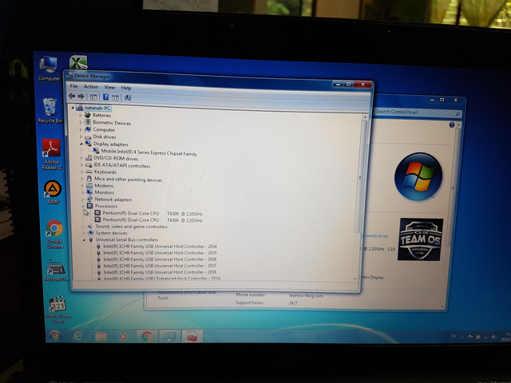Open the Excel desktop icon

pos(78,62)
